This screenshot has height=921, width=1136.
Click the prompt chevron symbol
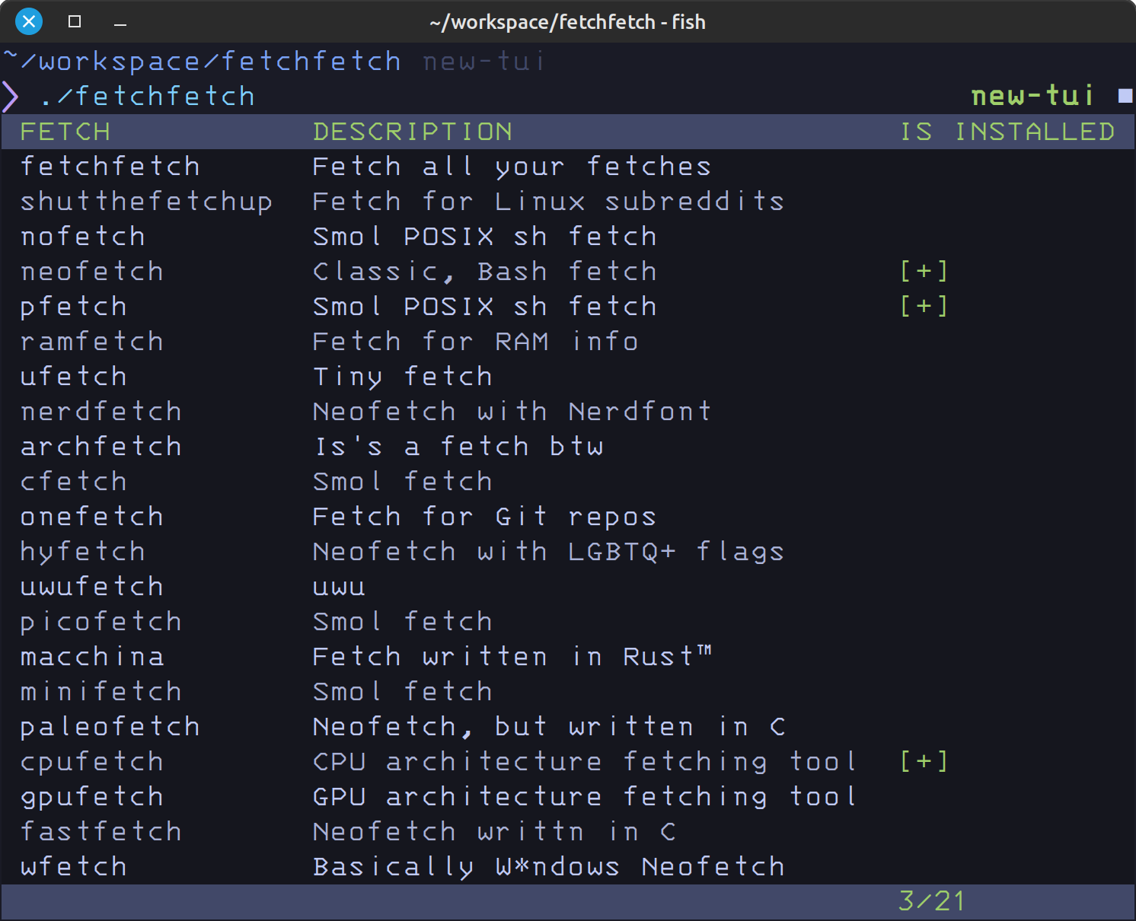click(10, 97)
